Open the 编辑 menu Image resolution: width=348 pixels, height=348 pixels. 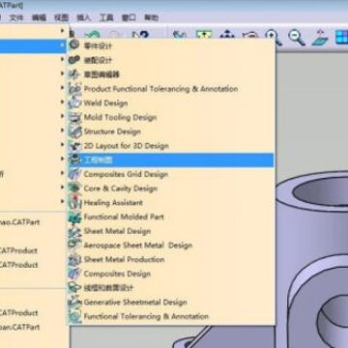coord(39,17)
